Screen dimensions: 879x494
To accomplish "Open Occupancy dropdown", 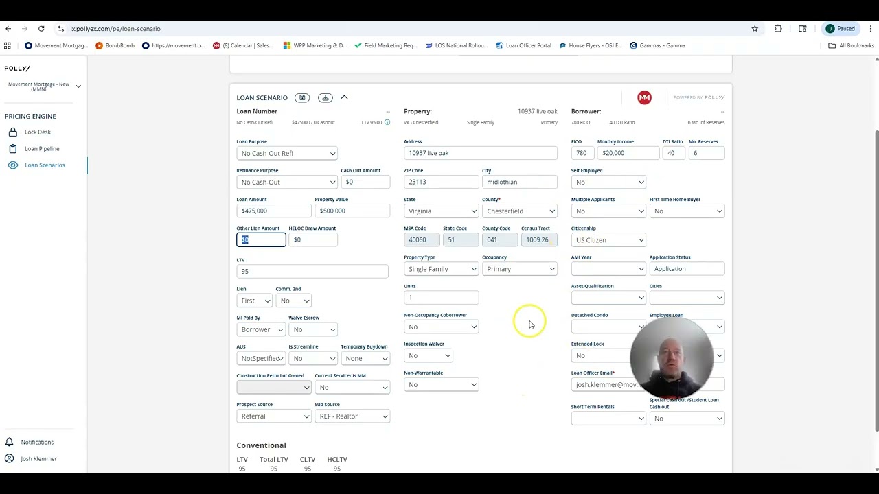I will click(520, 269).
